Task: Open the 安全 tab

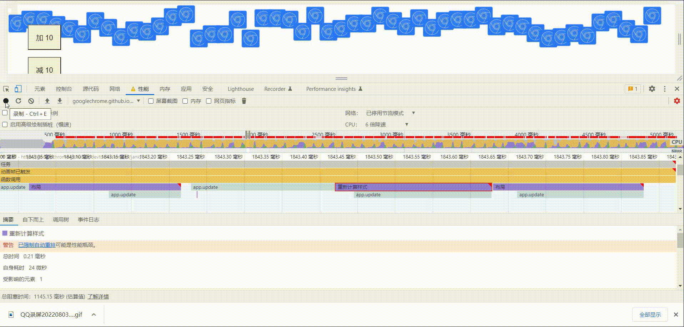Action: coord(208,89)
